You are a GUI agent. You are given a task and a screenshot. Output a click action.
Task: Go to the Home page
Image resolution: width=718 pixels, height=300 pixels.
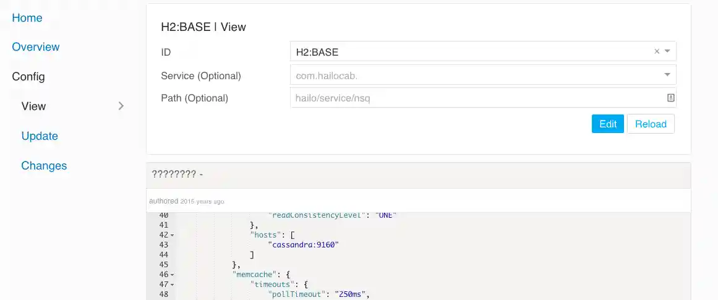pos(27,18)
